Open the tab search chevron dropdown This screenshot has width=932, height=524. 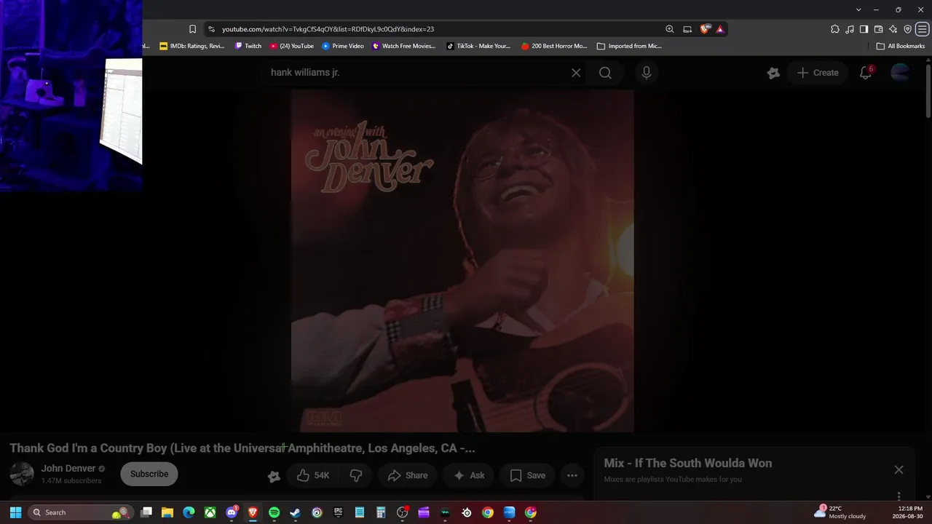point(858,9)
